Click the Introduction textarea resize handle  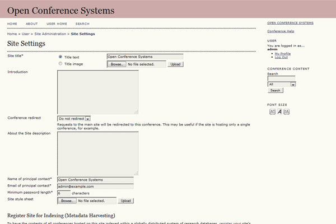[x=136, y=111]
